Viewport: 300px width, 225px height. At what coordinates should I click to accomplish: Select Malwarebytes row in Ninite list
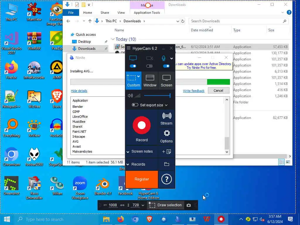pos(82,151)
